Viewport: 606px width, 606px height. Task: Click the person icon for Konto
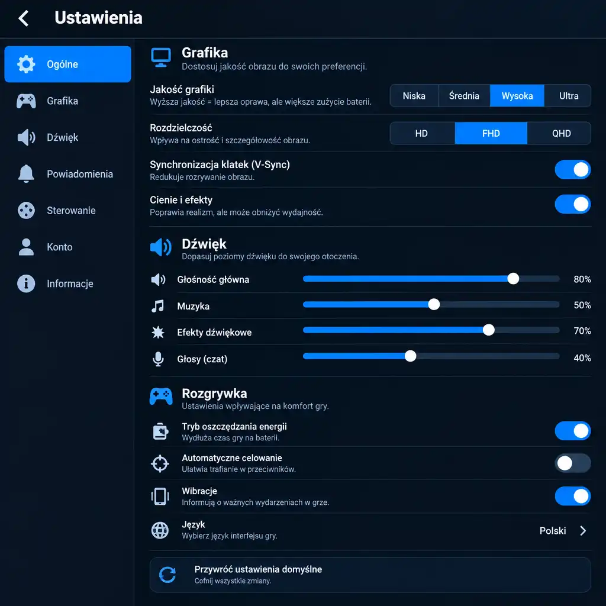pos(26,247)
